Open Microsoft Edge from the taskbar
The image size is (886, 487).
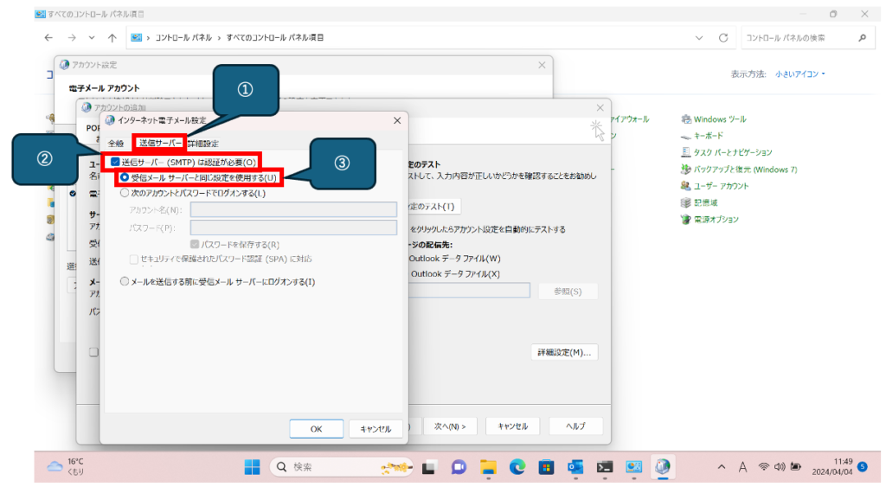coord(517,467)
